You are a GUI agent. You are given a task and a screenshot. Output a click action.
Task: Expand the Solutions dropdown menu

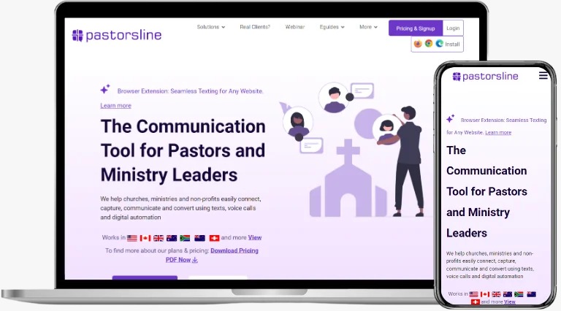[211, 27]
